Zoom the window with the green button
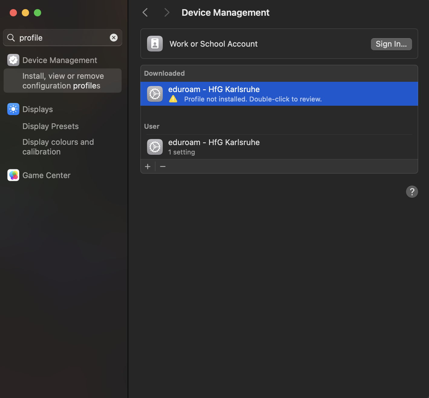Image resolution: width=429 pixels, height=398 pixels. tap(38, 13)
